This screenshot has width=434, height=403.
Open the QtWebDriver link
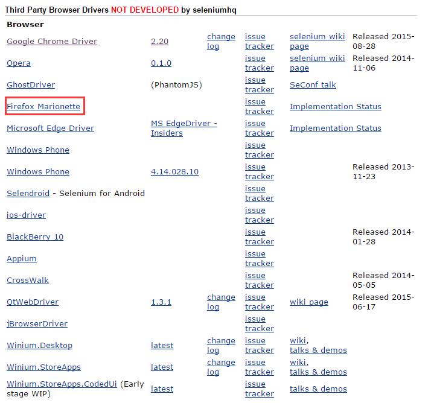33,302
